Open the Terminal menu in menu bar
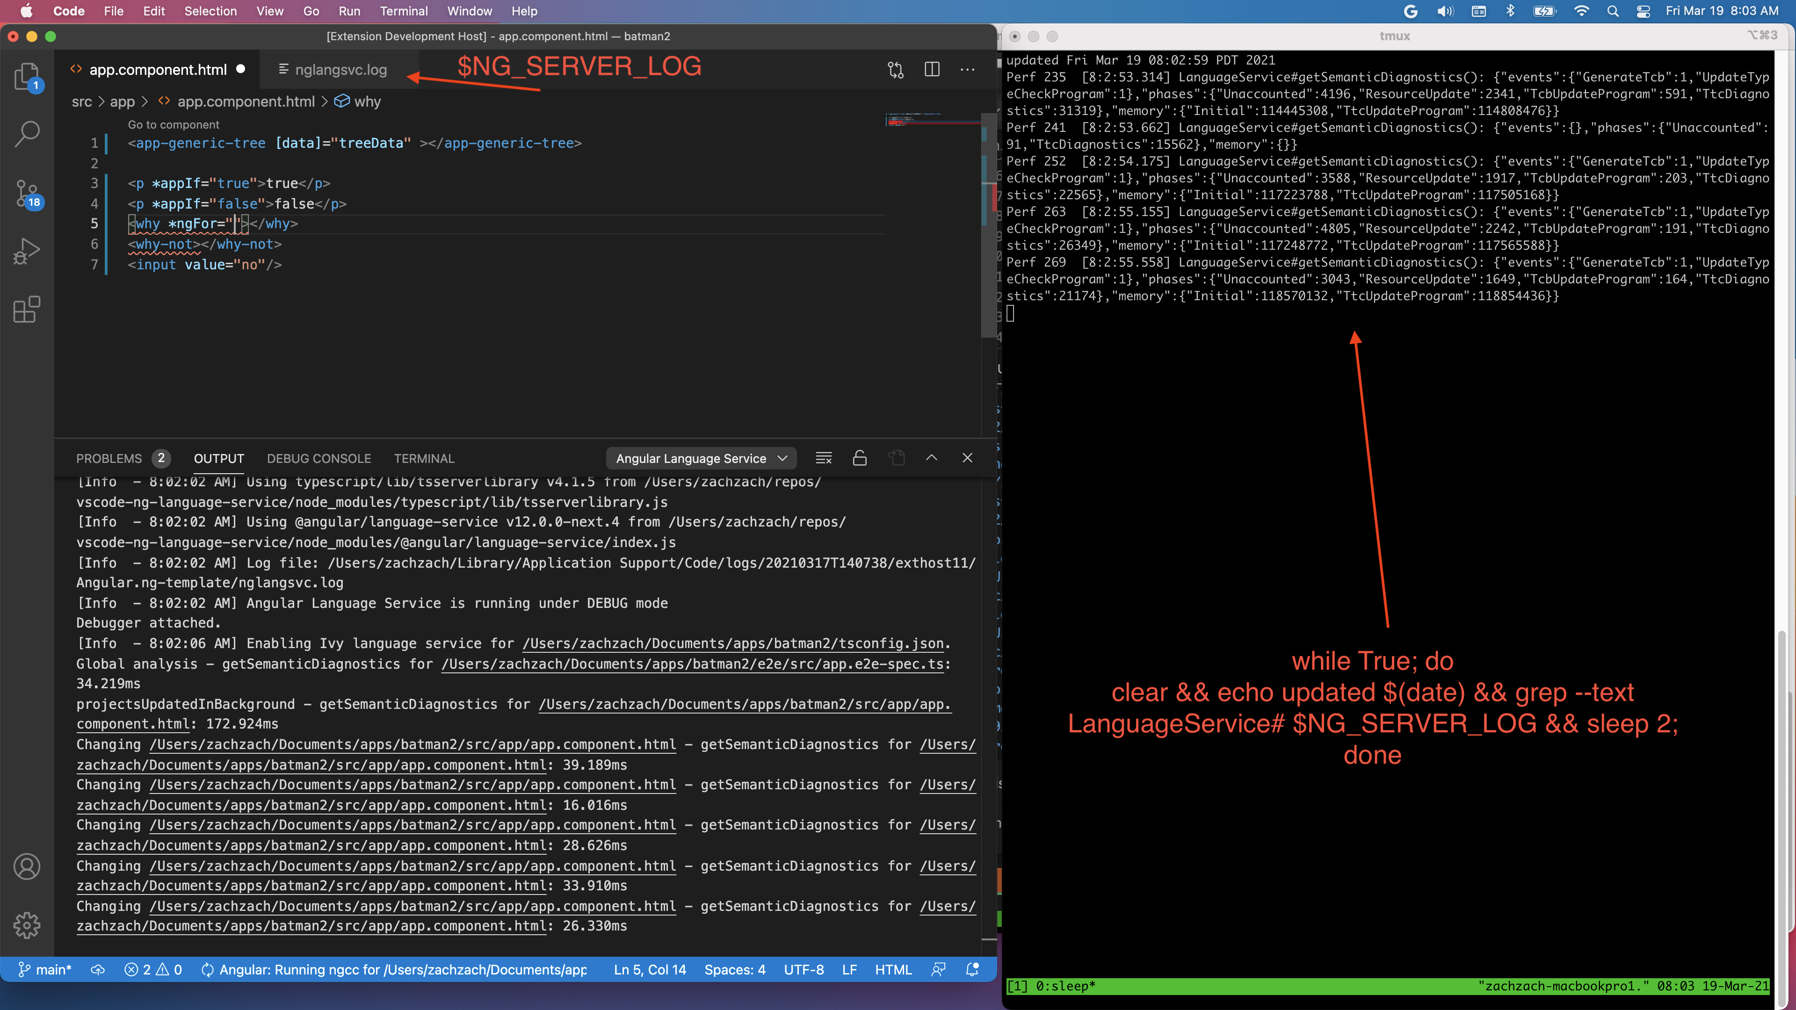Screen dimensions: 1796x1010 [x=404, y=11]
